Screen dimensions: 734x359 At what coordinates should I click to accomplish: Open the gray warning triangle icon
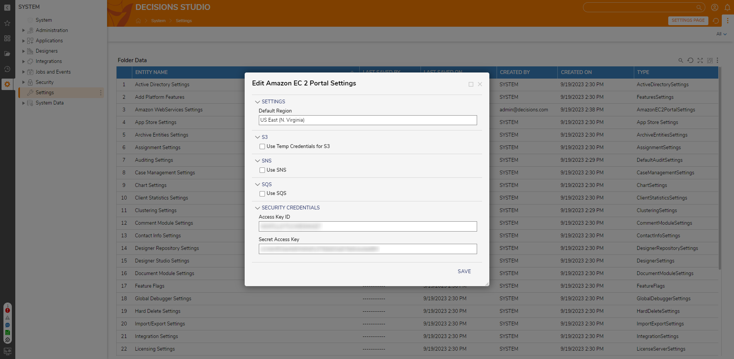tap(7, 317)
